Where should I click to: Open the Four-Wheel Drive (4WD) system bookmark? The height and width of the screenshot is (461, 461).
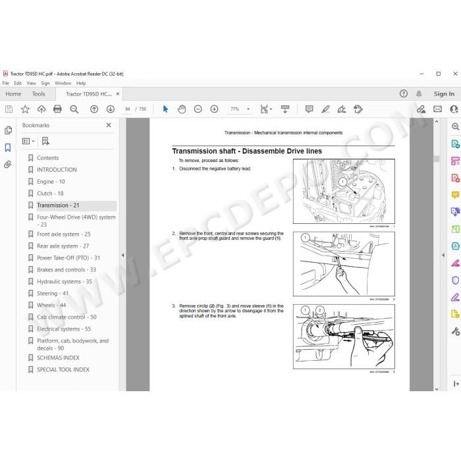tap(76, 221)
